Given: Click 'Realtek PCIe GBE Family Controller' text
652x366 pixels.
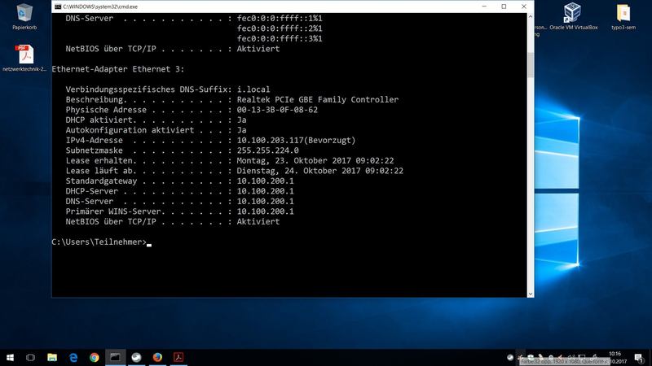Looking at the screenshot, I should pos(318,99).
